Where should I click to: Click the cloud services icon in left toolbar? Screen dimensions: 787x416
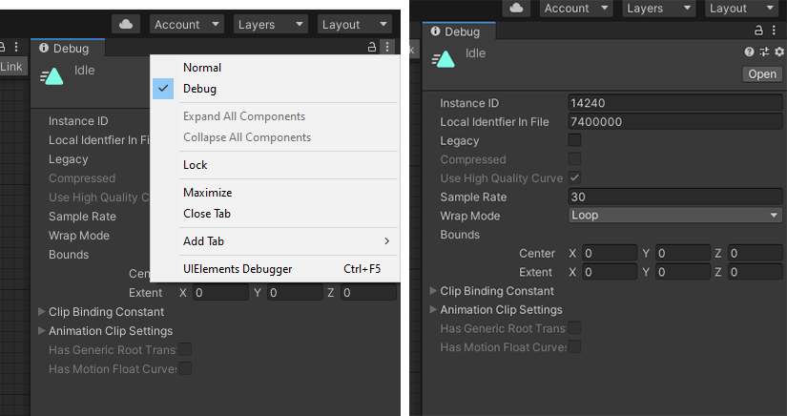click(x=126, y=24)
